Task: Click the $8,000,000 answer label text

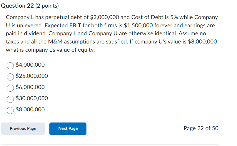Action: pyautogui.click(x=30, y=110)
